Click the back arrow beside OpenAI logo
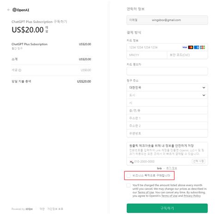Screen dimensions: 219x215 point(9,10)
